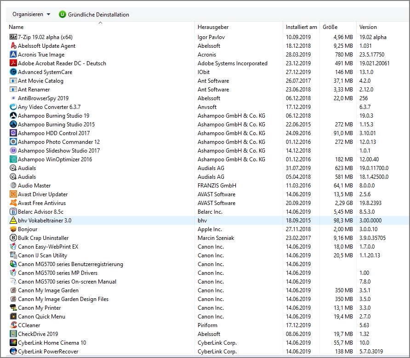
Task: Click the Advanced SystemCare icon
Action: pos(13,72)
